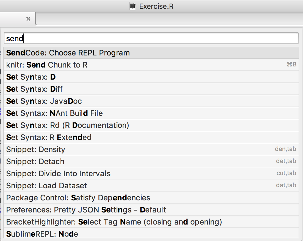303x241 pixels.
Task: Select BracketHighlighter: Select Tag Name command
Action: (x=151, y=222)
